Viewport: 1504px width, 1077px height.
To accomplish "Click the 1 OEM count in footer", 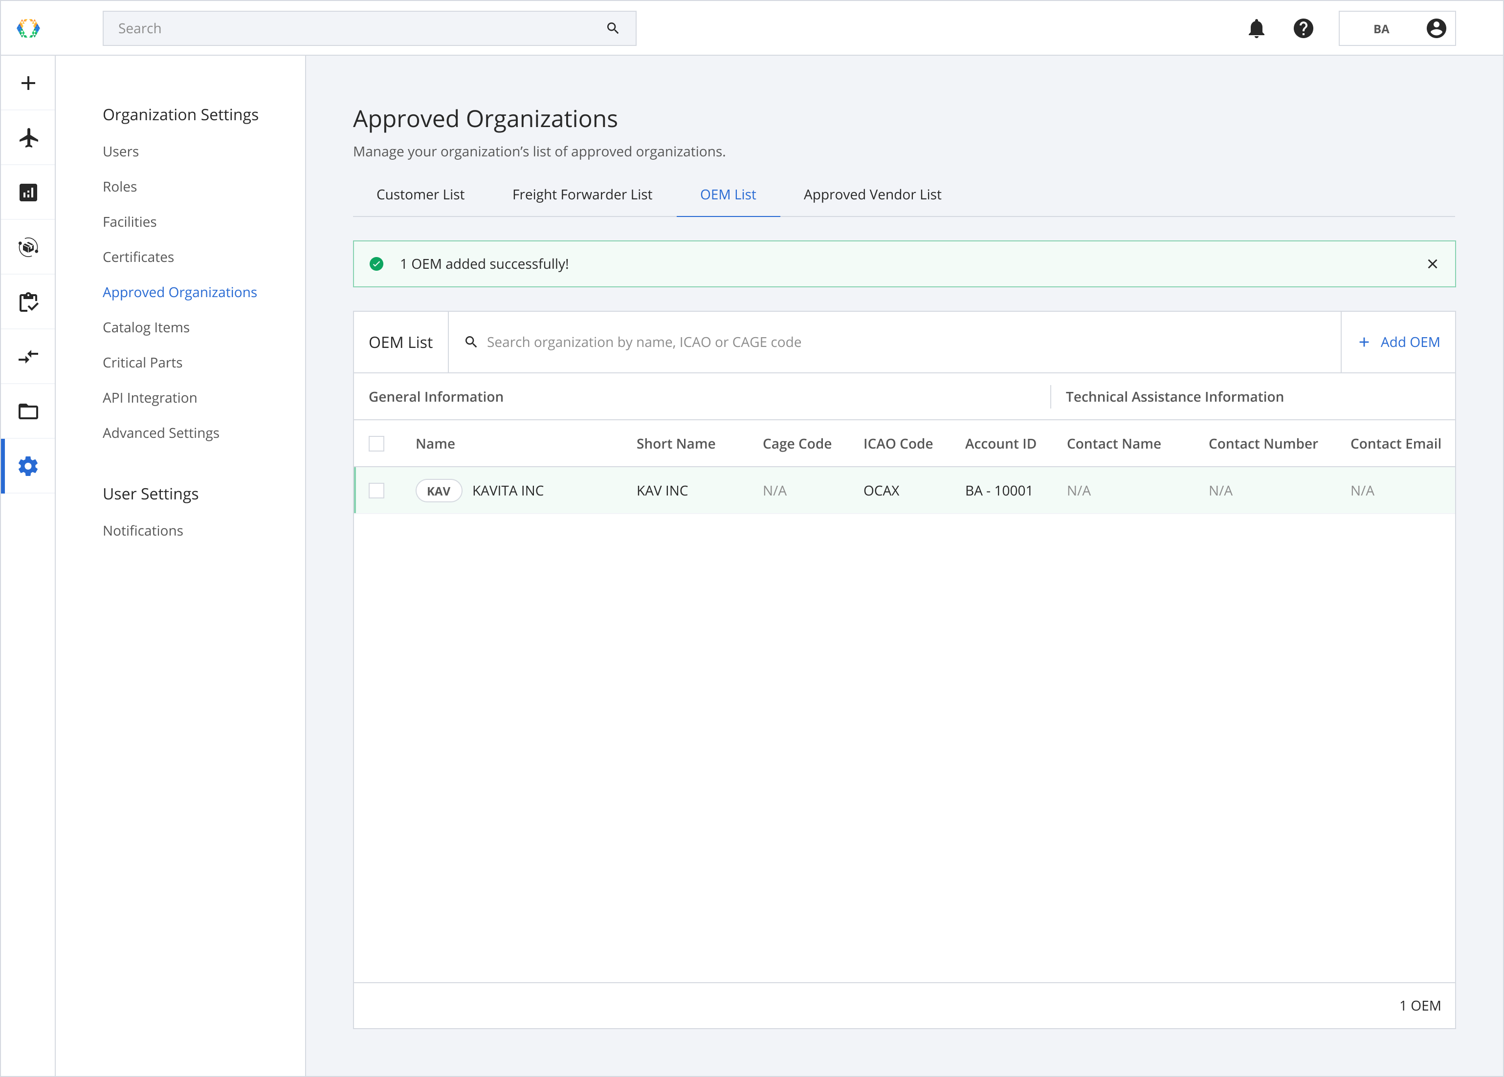I will (x=1420, y=1006).
